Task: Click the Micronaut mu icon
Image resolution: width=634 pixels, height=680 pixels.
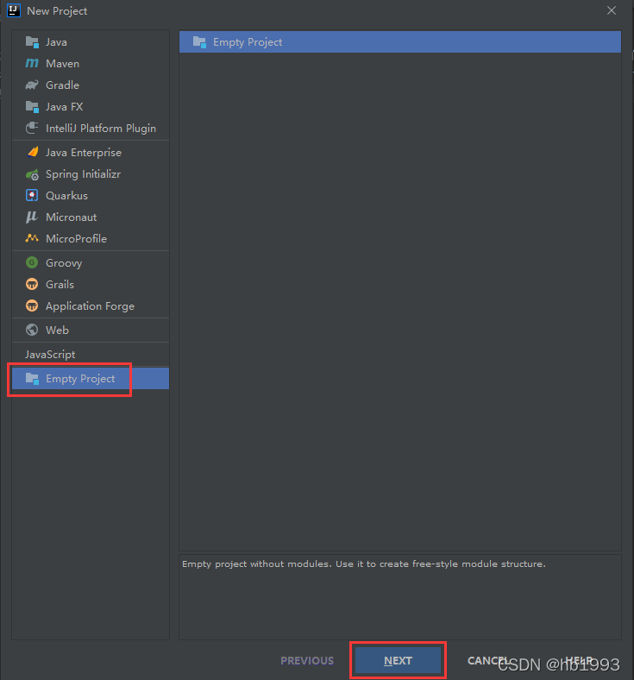Action: pos(32,217)
